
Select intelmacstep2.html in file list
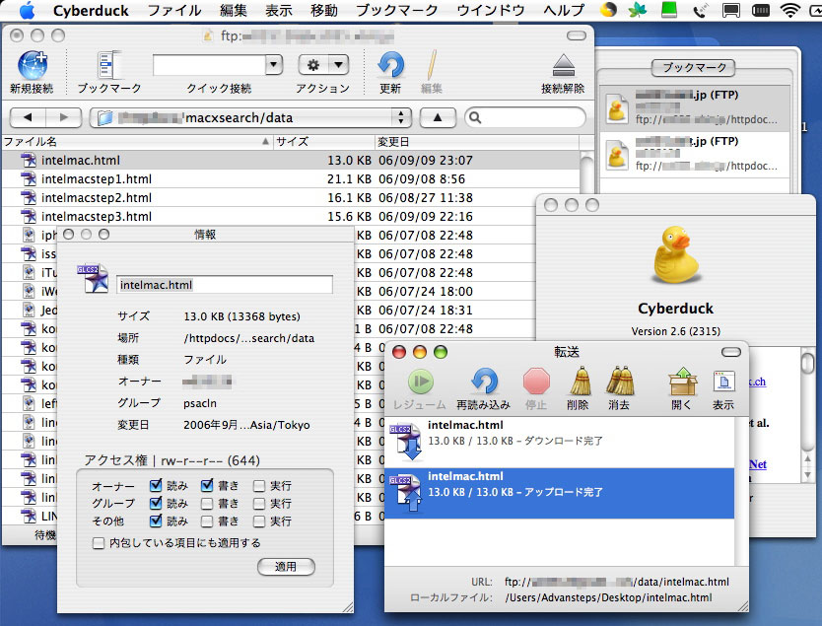tap(96, 198)
